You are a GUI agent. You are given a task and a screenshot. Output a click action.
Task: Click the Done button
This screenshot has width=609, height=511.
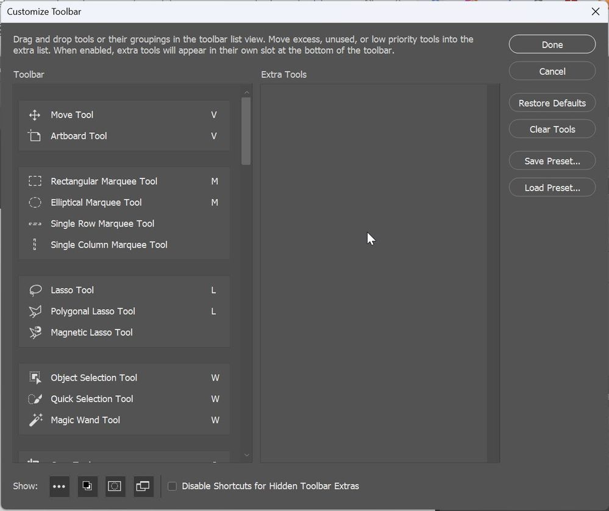pyautogui.click(x=552, y=44)
